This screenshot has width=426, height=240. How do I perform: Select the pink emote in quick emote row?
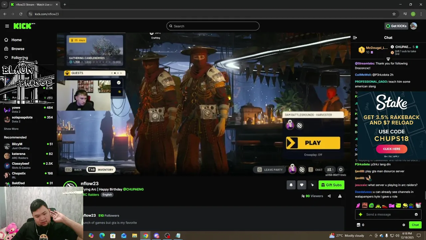(x=358, y=205)
